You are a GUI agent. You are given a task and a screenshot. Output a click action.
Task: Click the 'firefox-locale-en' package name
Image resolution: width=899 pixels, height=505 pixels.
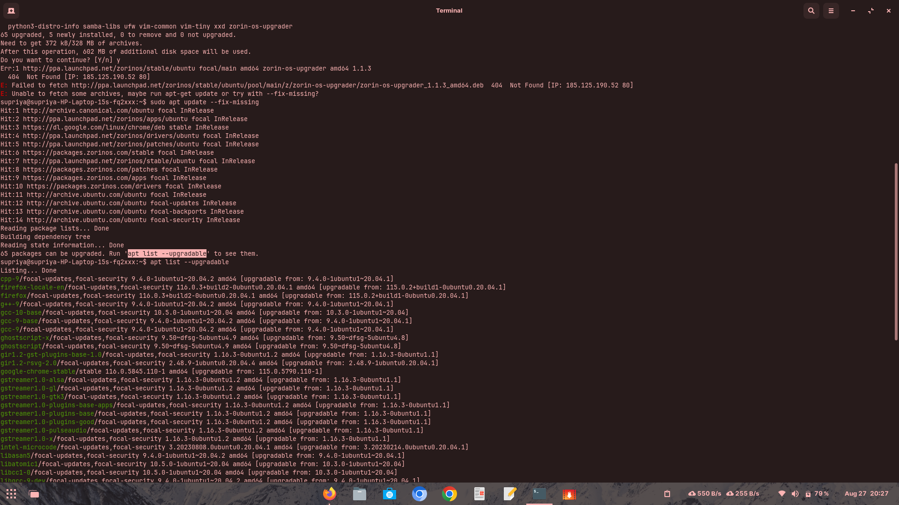pyautogui.click(x=32, y=288)
